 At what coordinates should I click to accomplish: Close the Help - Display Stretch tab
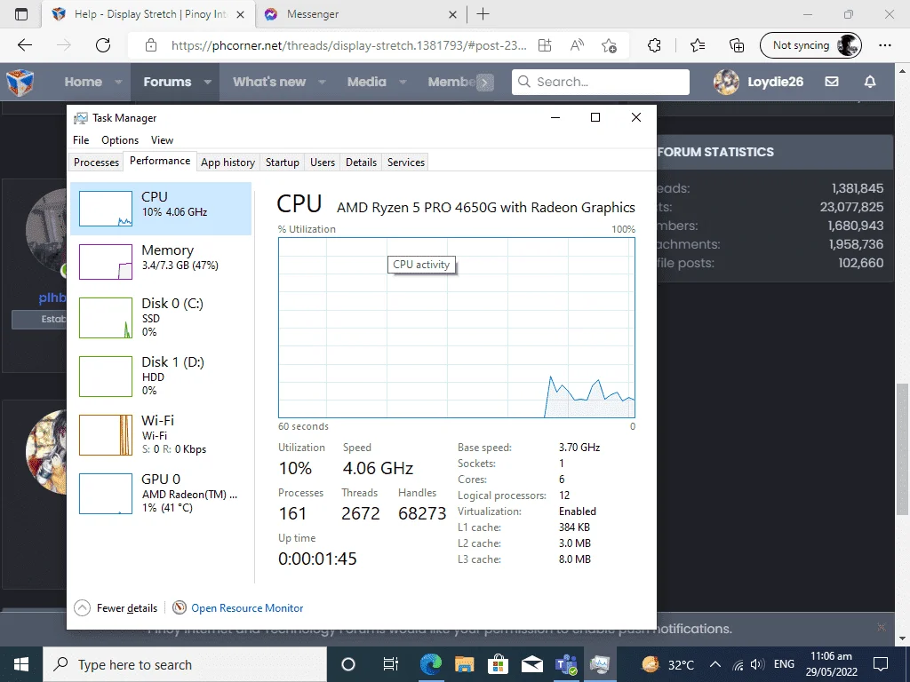240,14
